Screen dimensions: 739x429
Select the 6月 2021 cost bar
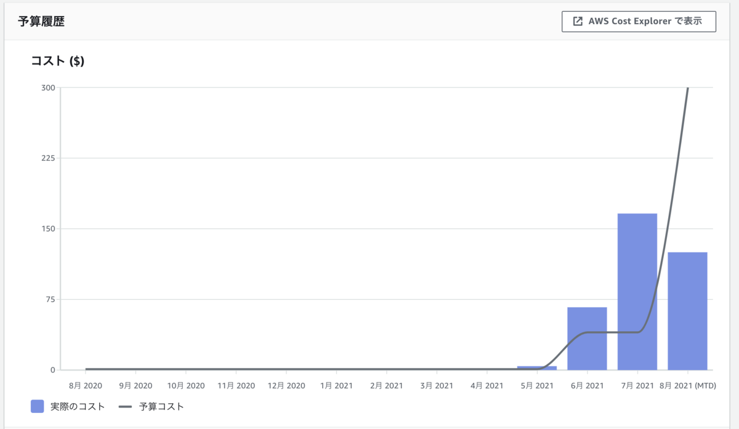587,339
